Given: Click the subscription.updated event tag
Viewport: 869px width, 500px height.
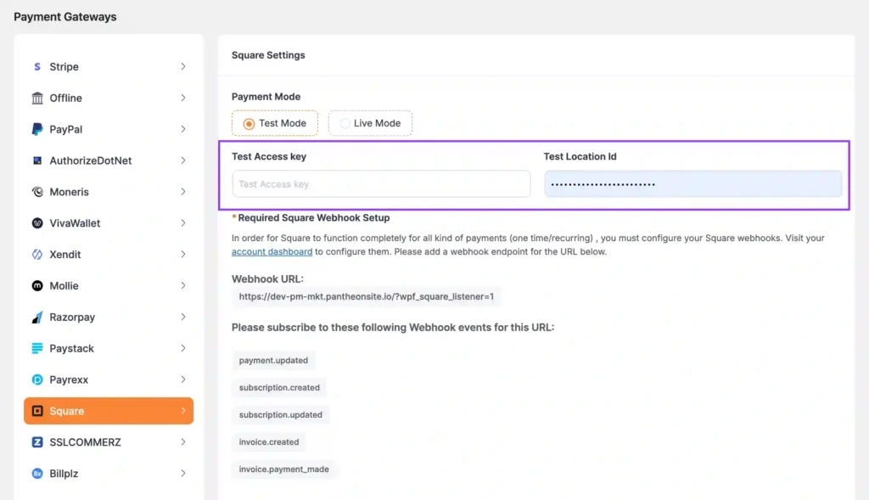Looking at the screenshot, I should click(280, 414).
